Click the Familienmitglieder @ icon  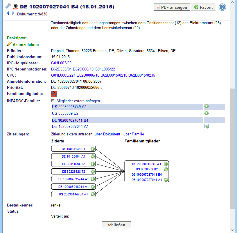pos(54,94)
